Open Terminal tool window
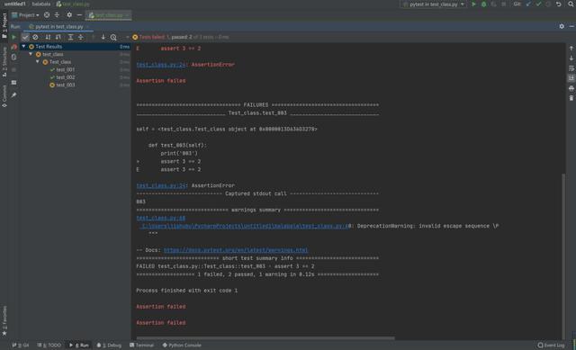Screen dimensions: 576x350 coord(142,346)
